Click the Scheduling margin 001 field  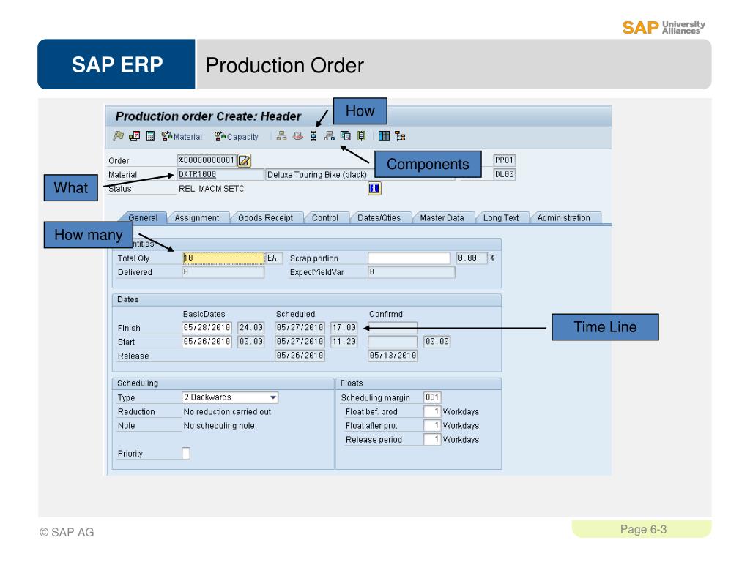(x=432, y=397)
